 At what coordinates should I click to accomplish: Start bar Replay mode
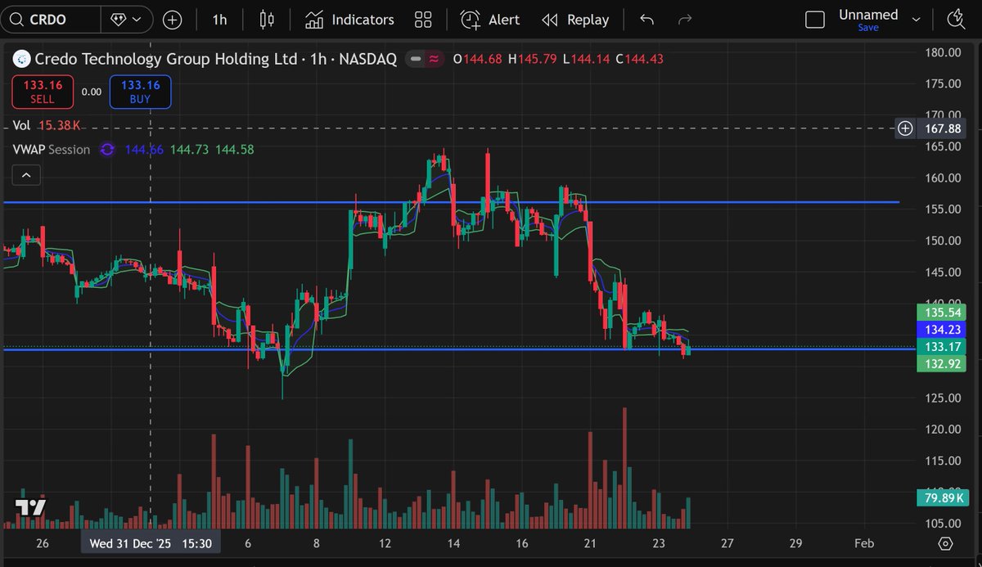(575, 20)
